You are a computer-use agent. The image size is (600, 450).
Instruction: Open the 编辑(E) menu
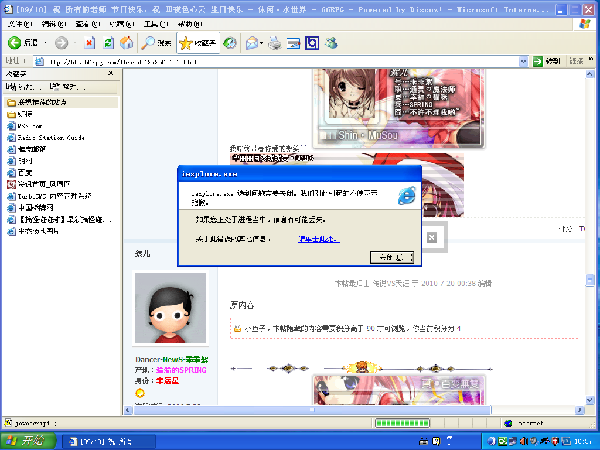click(x=53, y=23)
